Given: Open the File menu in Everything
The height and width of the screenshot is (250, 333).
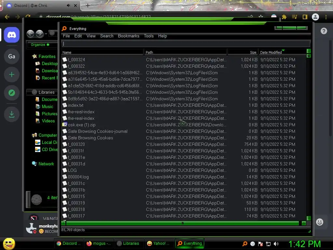Looking at the screenshot, I should click(x=66, y=36).
